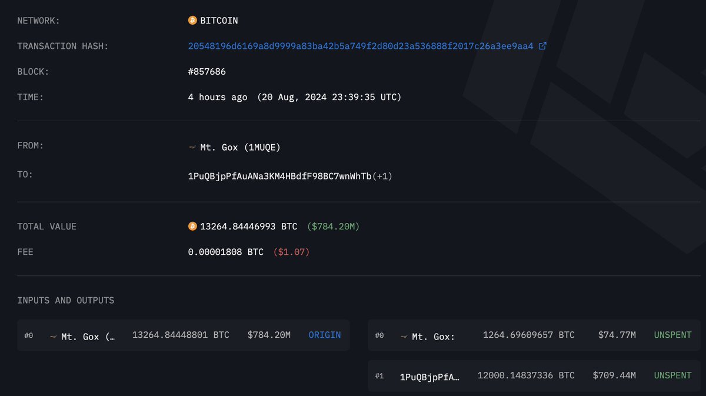The image size is (706, 396).
Task: Click the Mt. Gox logo icon in FROM row
Action: [x=192, y=147]
